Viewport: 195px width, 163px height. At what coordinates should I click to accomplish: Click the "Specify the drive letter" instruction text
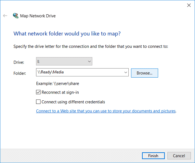[91, 46]
